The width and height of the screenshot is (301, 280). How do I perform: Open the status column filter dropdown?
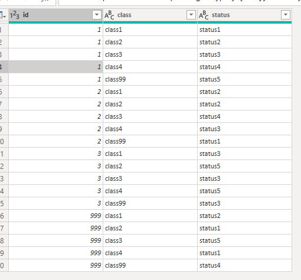[x=286, y=15]
